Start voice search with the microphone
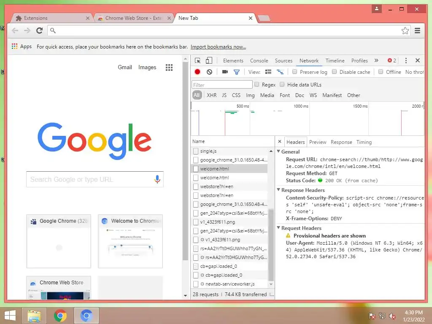 [157, 179]
